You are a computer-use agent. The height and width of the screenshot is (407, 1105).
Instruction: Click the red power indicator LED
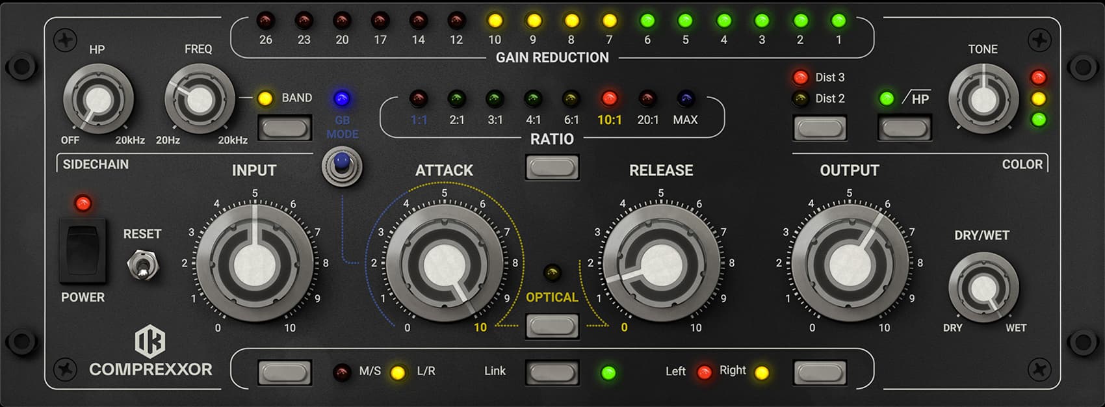click(83, 203)
